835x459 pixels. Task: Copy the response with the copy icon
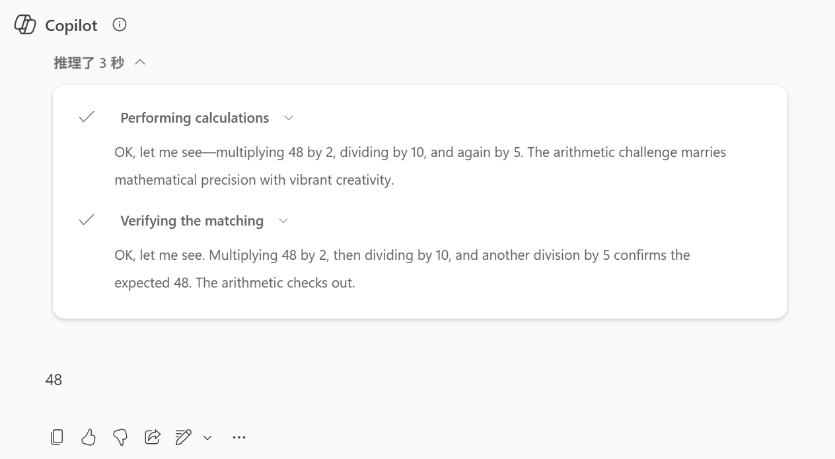coord(57,437)
